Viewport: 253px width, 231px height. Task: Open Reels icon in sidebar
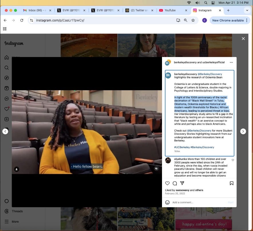point(7,88)
